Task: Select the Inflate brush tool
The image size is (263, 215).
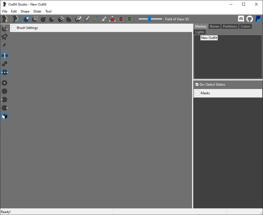Action: click(x=43, y=19)
